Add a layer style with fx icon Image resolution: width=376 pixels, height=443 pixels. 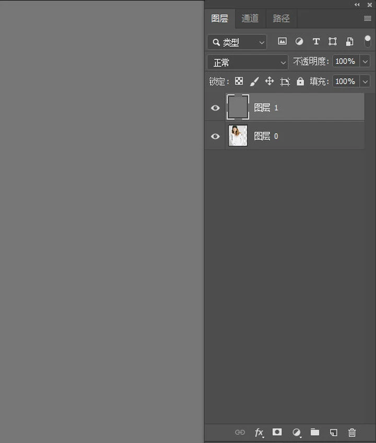259,432
